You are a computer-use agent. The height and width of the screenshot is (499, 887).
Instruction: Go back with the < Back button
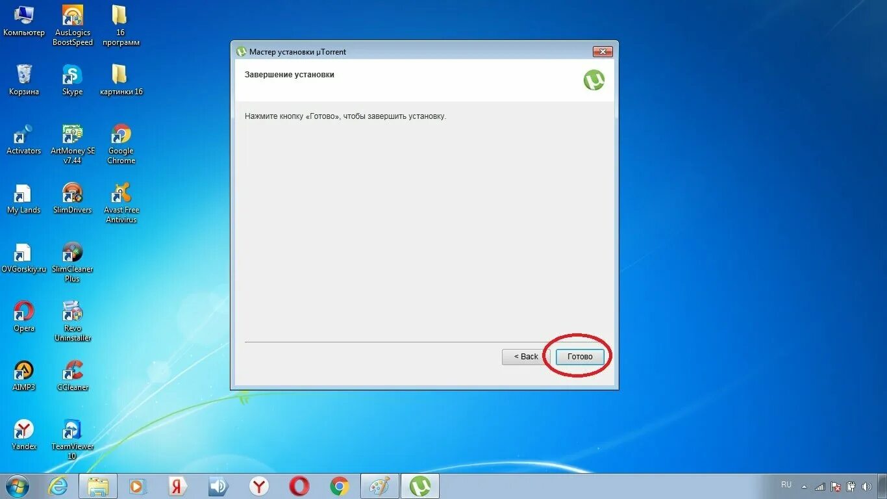pos(526,357)
